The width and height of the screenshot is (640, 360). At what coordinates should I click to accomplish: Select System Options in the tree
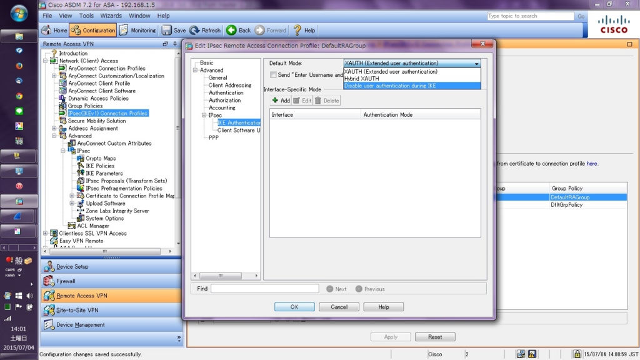(x=104, y=218)
